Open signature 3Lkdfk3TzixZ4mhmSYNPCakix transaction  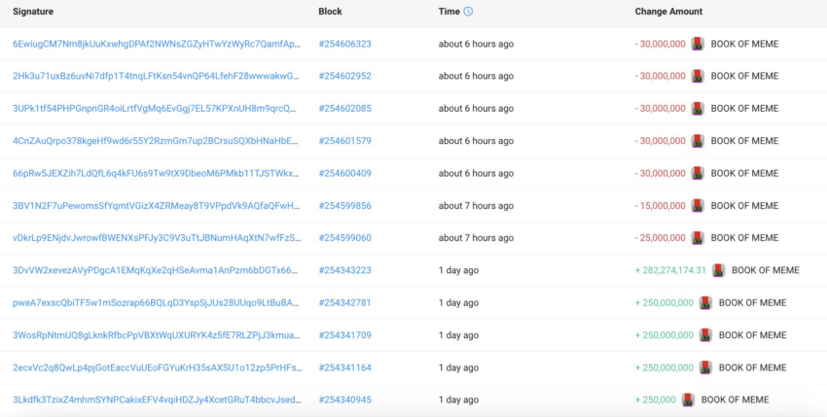click(x=158, y=400)
